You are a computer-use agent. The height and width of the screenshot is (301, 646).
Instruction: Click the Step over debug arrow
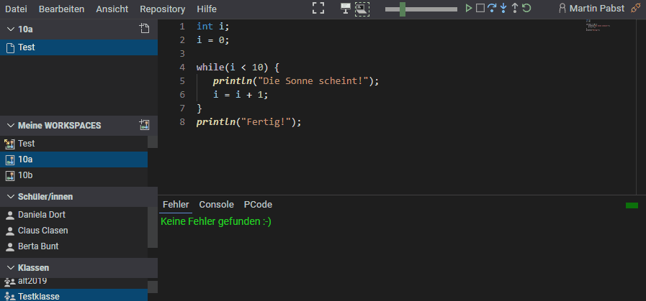pyautogui.click(x=491, y=9)
